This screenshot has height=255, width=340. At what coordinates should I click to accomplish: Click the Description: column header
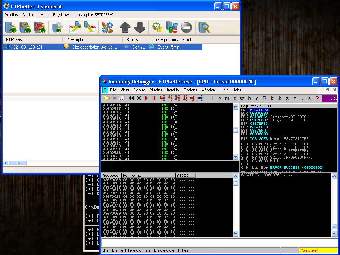coord(93,40)
